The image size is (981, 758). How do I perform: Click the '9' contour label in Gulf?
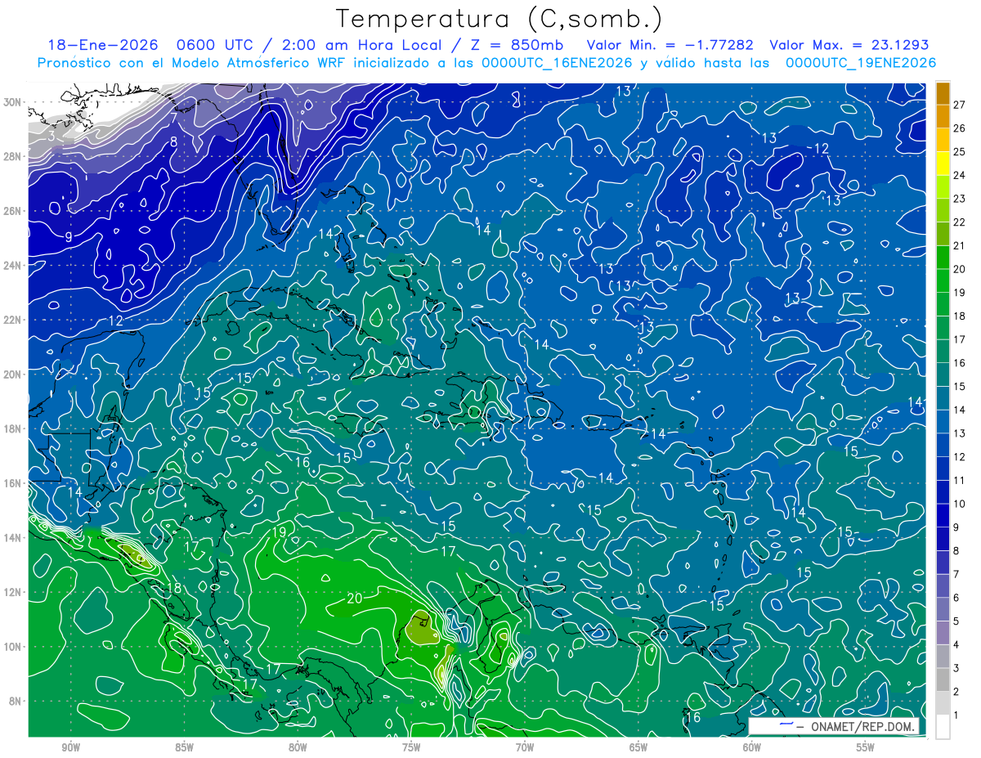coord(69,237)
